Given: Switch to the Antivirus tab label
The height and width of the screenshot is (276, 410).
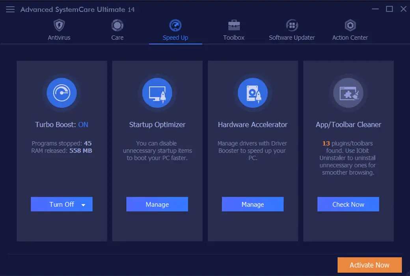Looking at the screenshot, I should click(59, 38).
